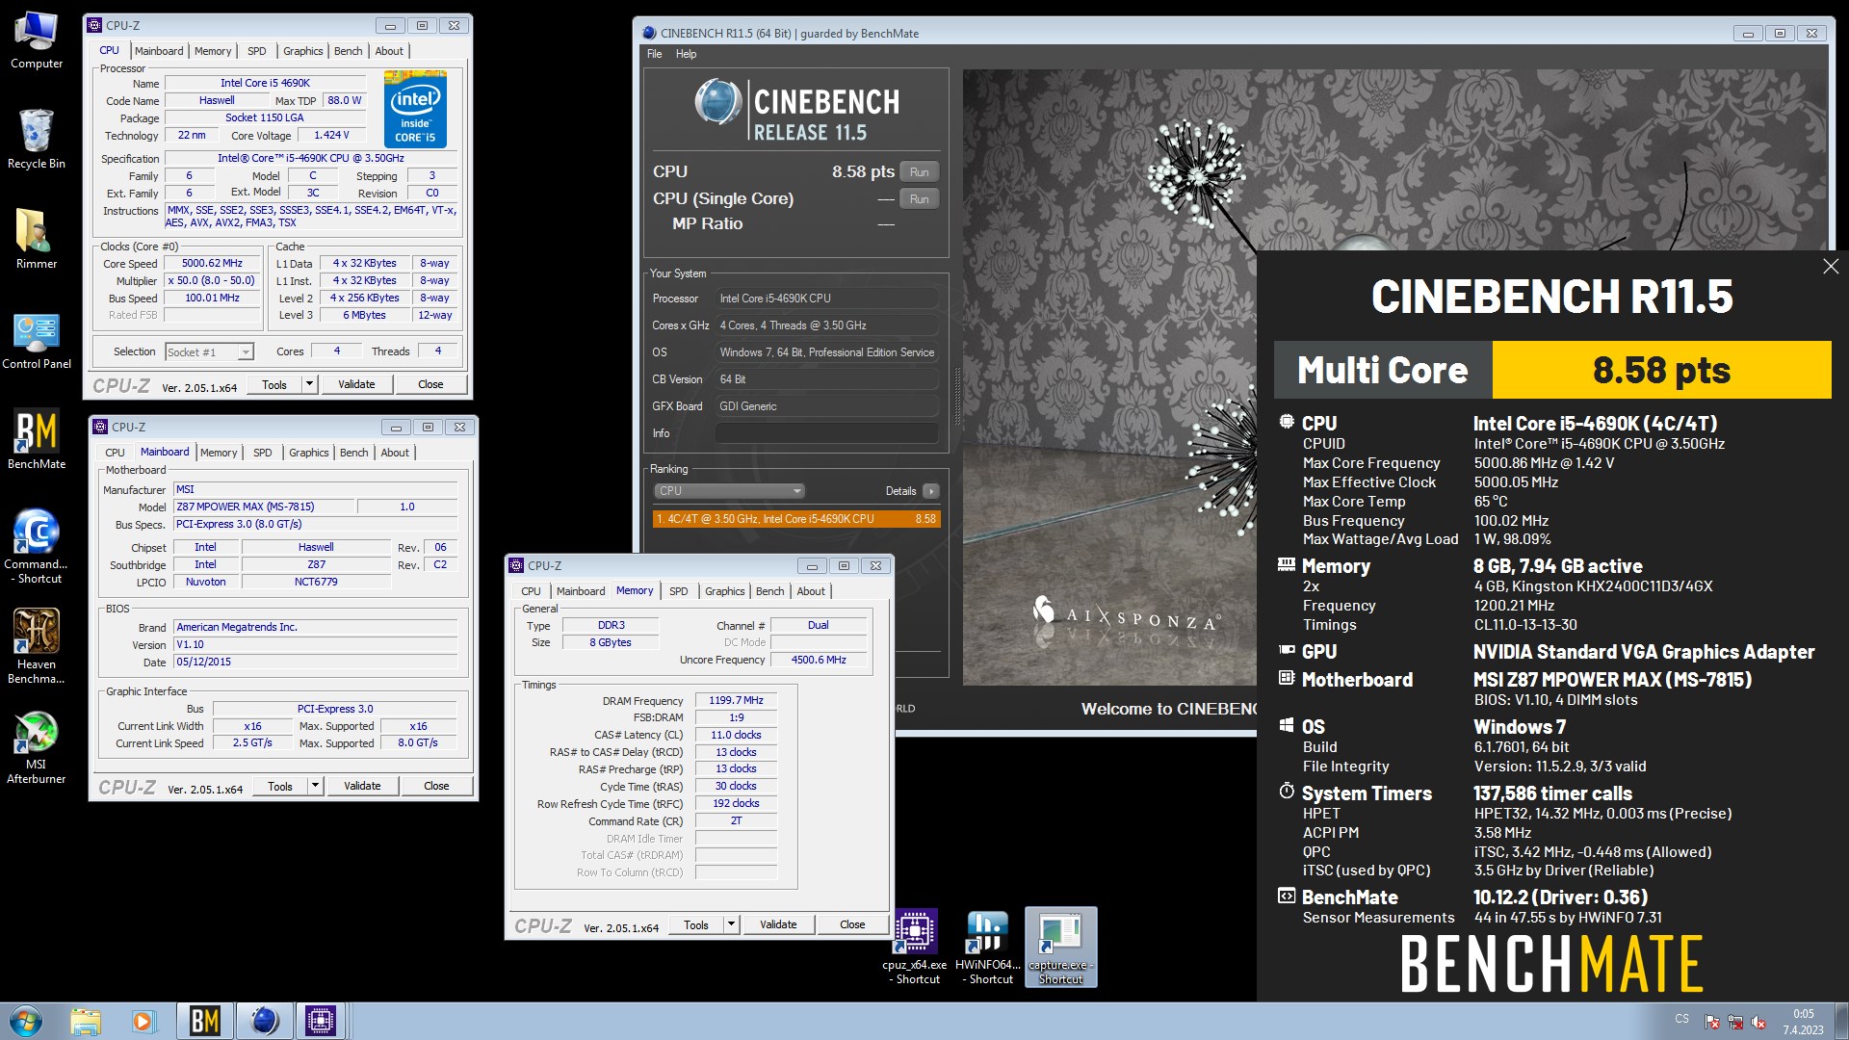The image size is (1849, 1040).
Task: Click the Windows Start button
Action: coord(26,1021)
